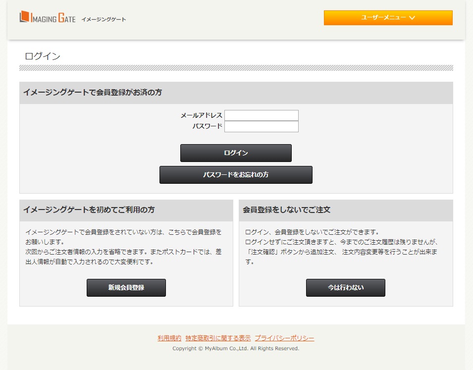This screenshot has width=473, height=370.
Task: Click the 会員登録をしないでご注文 section header
Action: [287, 210]
